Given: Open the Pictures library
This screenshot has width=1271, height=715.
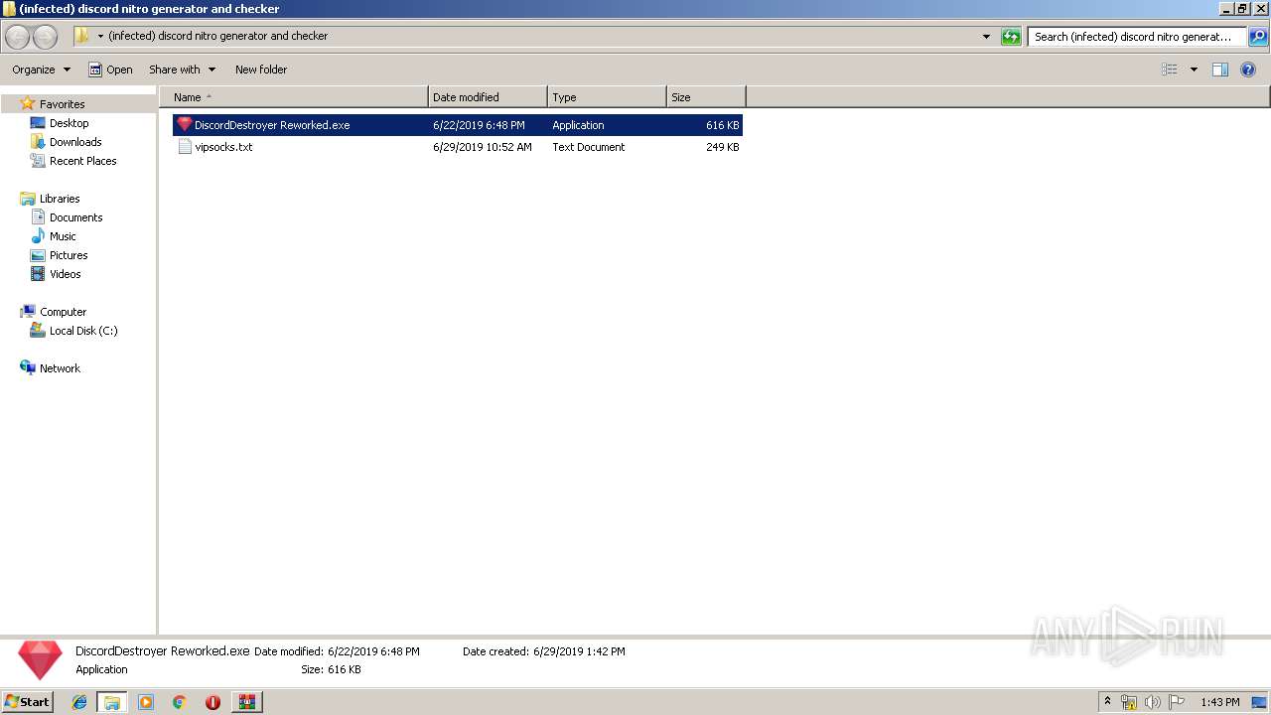Looking at the screenshot, I should coord(69,255).
